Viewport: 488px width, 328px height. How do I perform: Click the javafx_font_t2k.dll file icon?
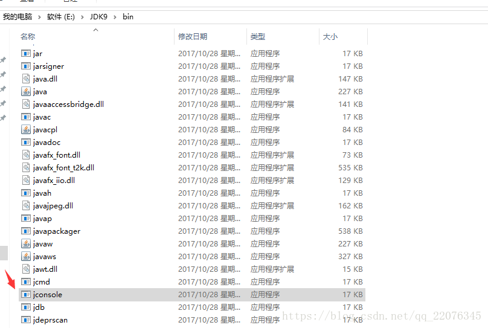click(26, 168)
